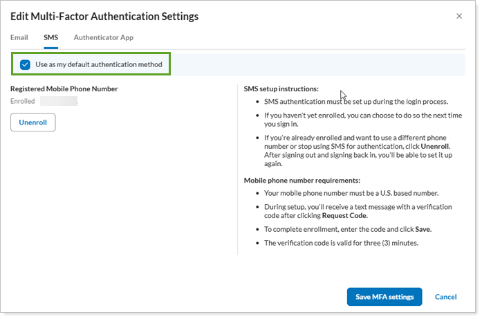Click the SMS setup instructions heading
This screenshot has width=482, height=319.
coord(281,89)
